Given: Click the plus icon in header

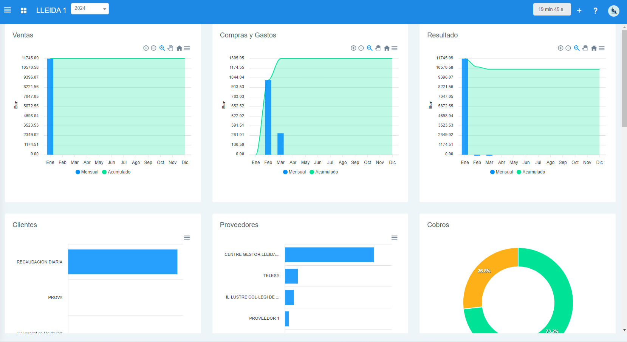Looking at the screenshot, I should [579, 11].
